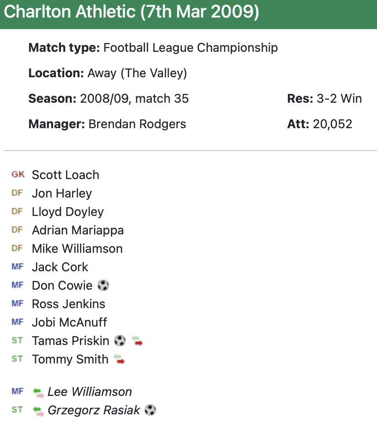This screenshot has height=424, width=377.
Task: Click the substitution arrows icon beside Tamas Priskin
Action: (138, 341)
